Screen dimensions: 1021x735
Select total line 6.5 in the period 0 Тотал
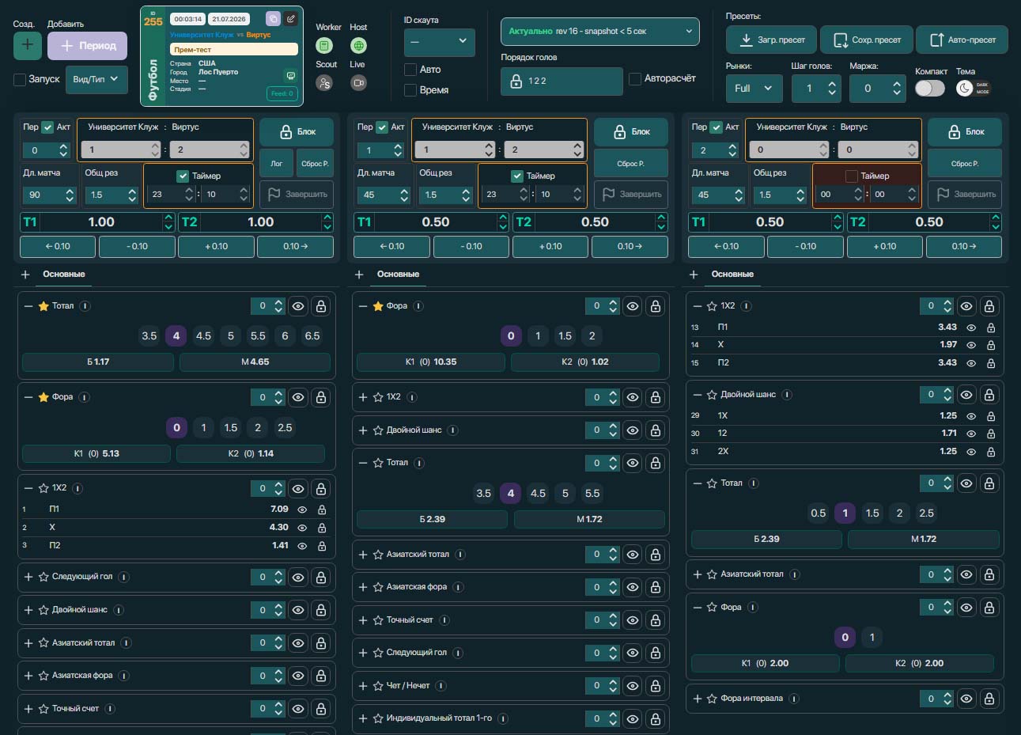pyautogui.click(x=312, y=336)
